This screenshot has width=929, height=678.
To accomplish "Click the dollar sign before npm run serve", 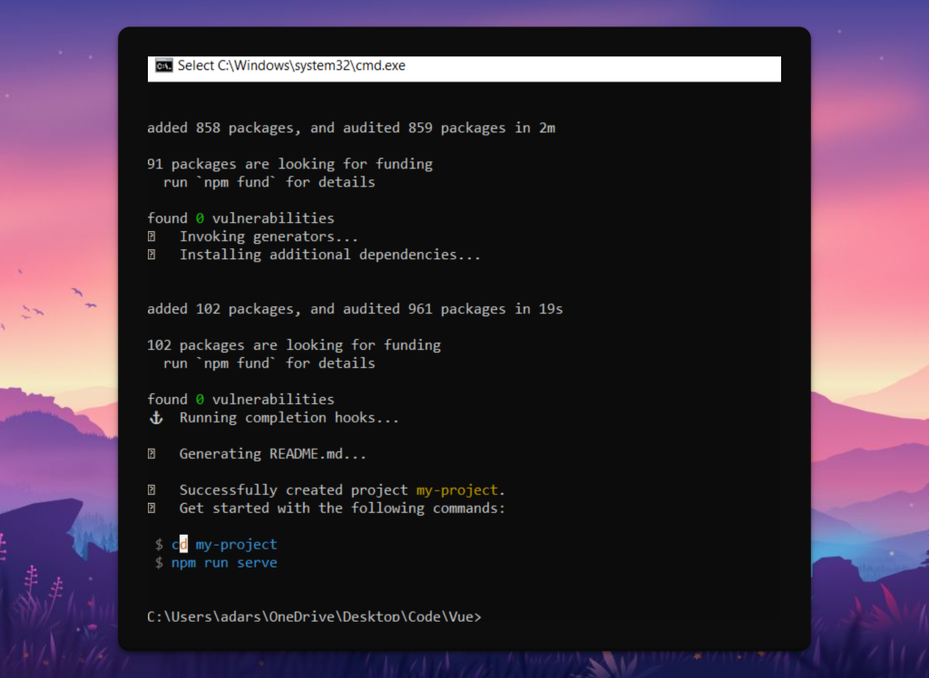I will 160,563.
